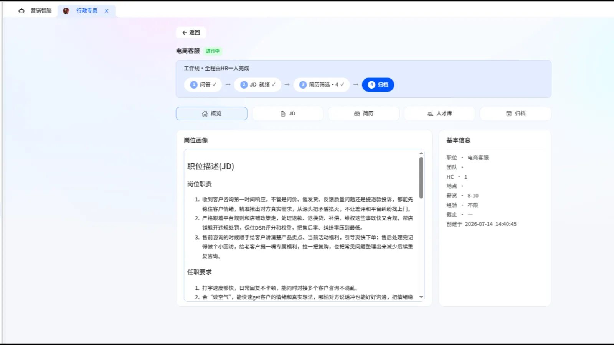Image resolution: width=614 pixels, height=345 pixels.
Task: Click the 工作线 · 全程由HR一人完成 label
Action: [x=216, y=68]
